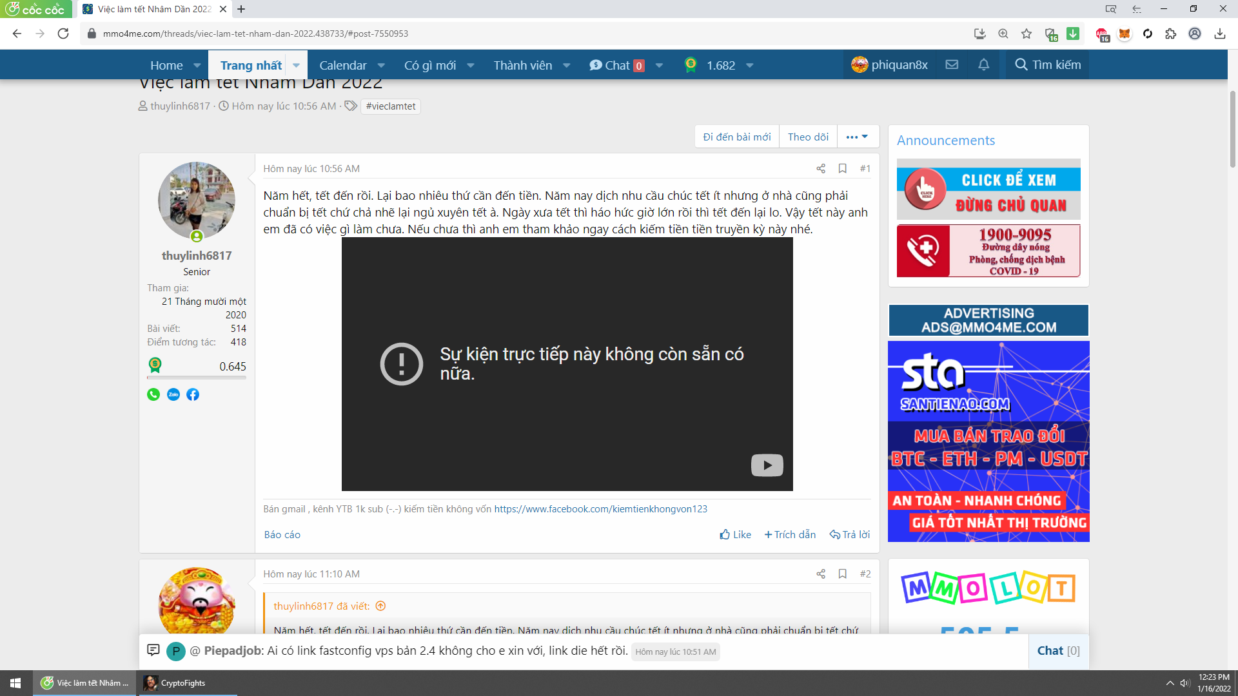Open the Calendar menu item
The height and width of the screenshot is (696, 1238).
click(x=342, y=66)
